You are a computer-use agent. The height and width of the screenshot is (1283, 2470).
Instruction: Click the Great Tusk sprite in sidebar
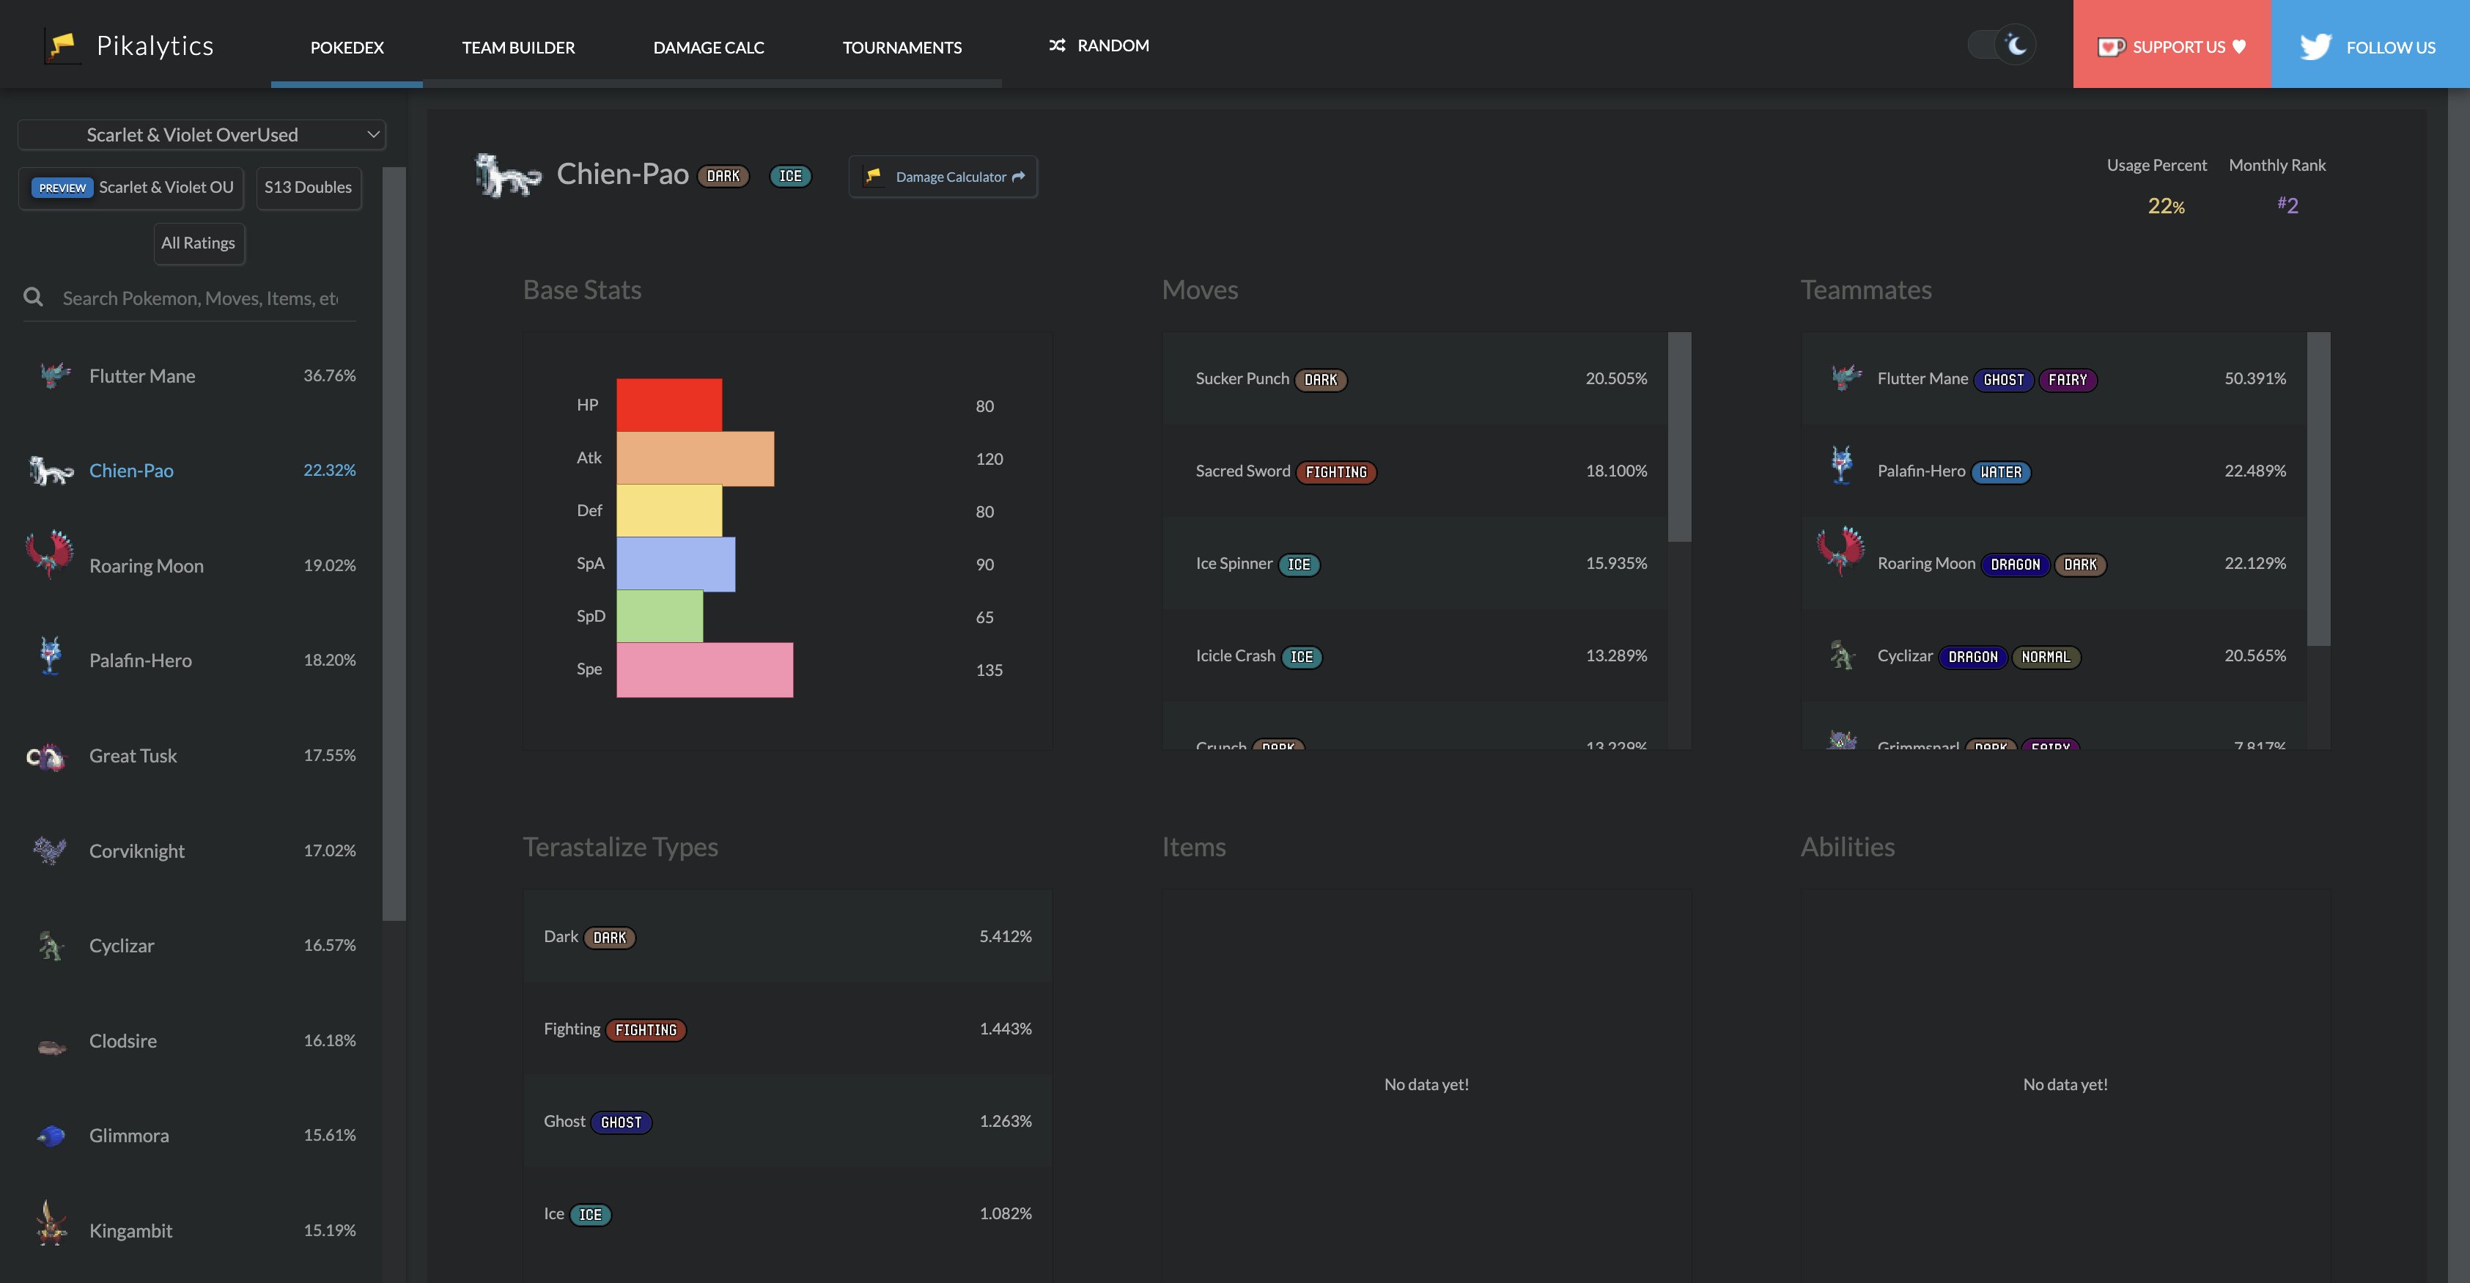click(45, 757)
